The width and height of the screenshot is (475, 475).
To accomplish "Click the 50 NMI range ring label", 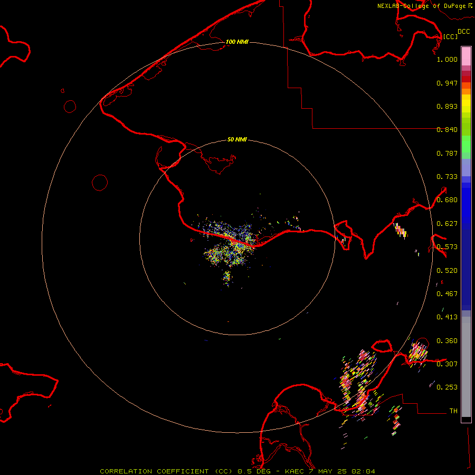I will pos(237,139).
